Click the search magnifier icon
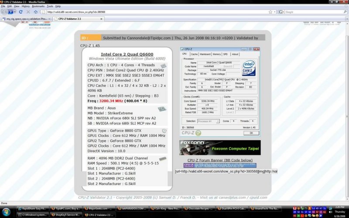The width and height of the screenshot is (349, 218). click(345, 12)
